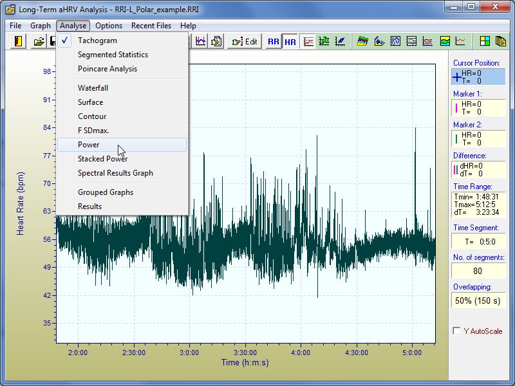
Task: Toggle the HR heart rate display button
Action: click(x=290, y=41)
